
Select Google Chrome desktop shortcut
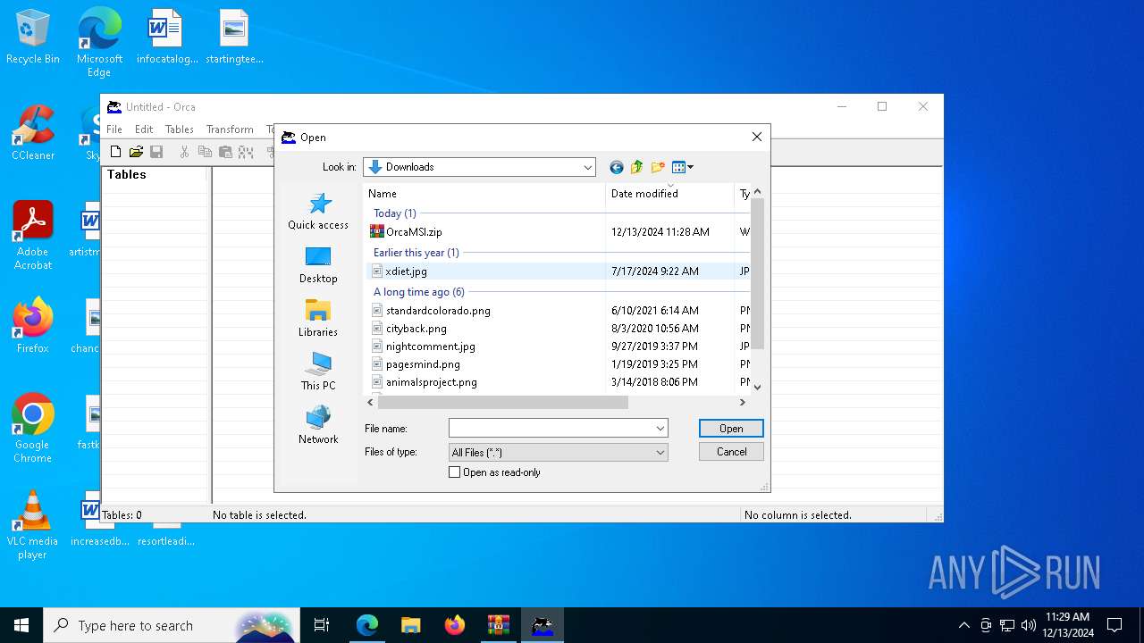(33, 429)
